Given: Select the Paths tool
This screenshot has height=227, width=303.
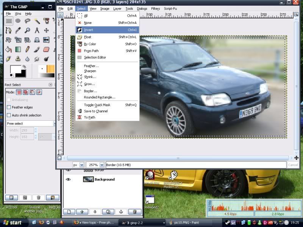Looking at the screenshot, I should (8, 30).
